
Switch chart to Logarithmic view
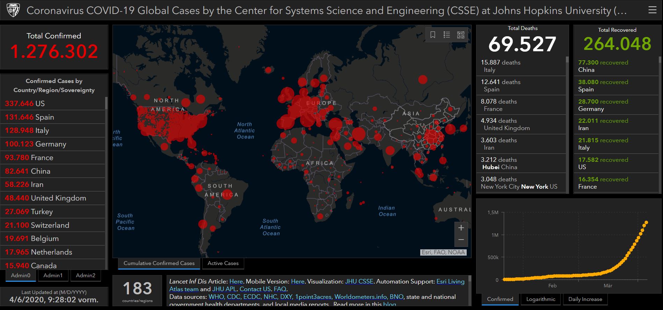[541, 299]
